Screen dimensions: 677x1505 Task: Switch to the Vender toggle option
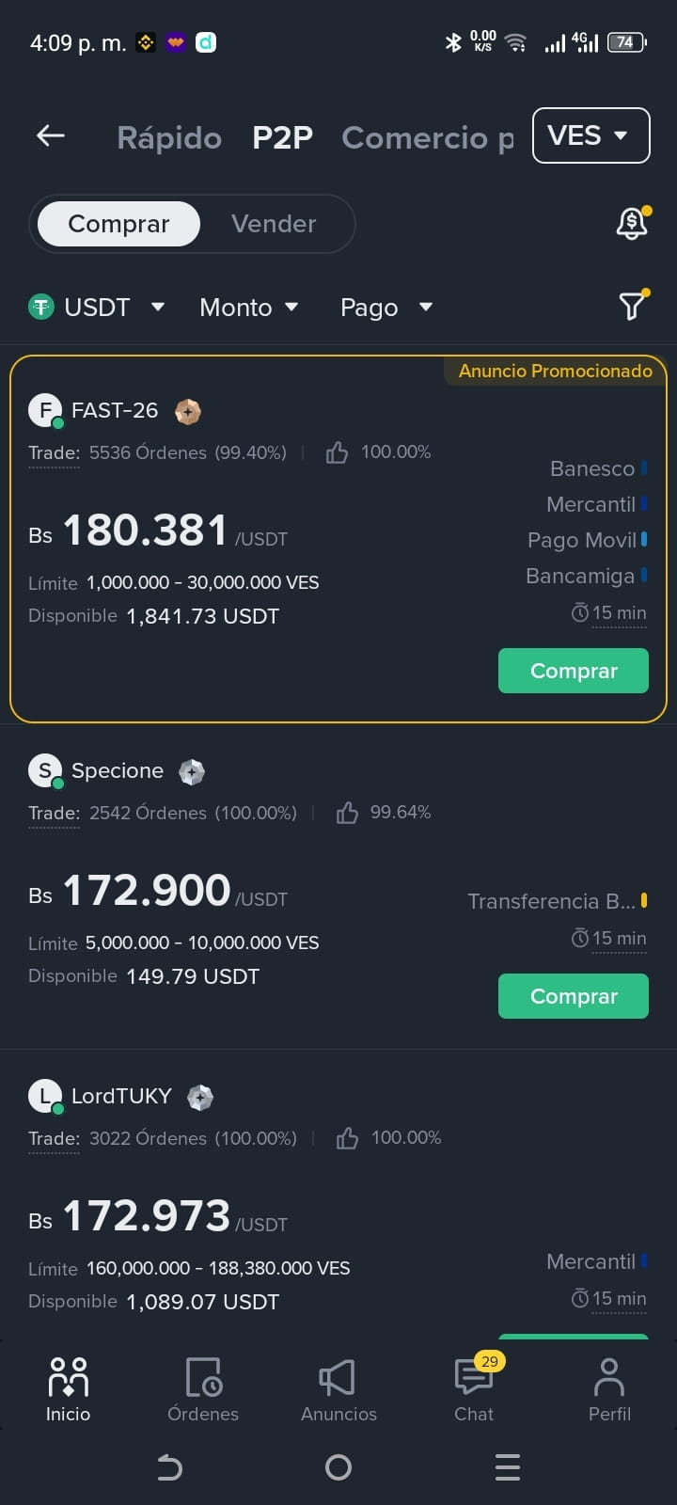tap(274, 224)
